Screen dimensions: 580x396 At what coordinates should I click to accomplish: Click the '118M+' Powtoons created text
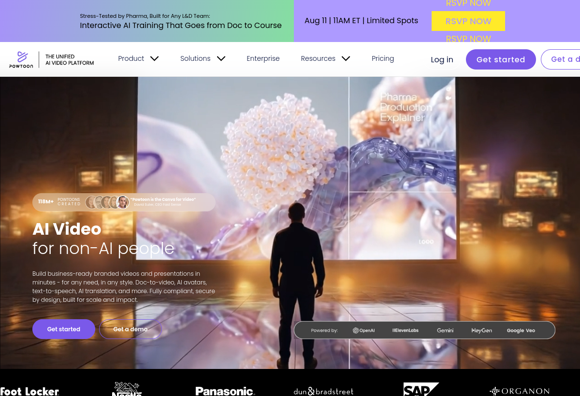(x=46, y=202)
